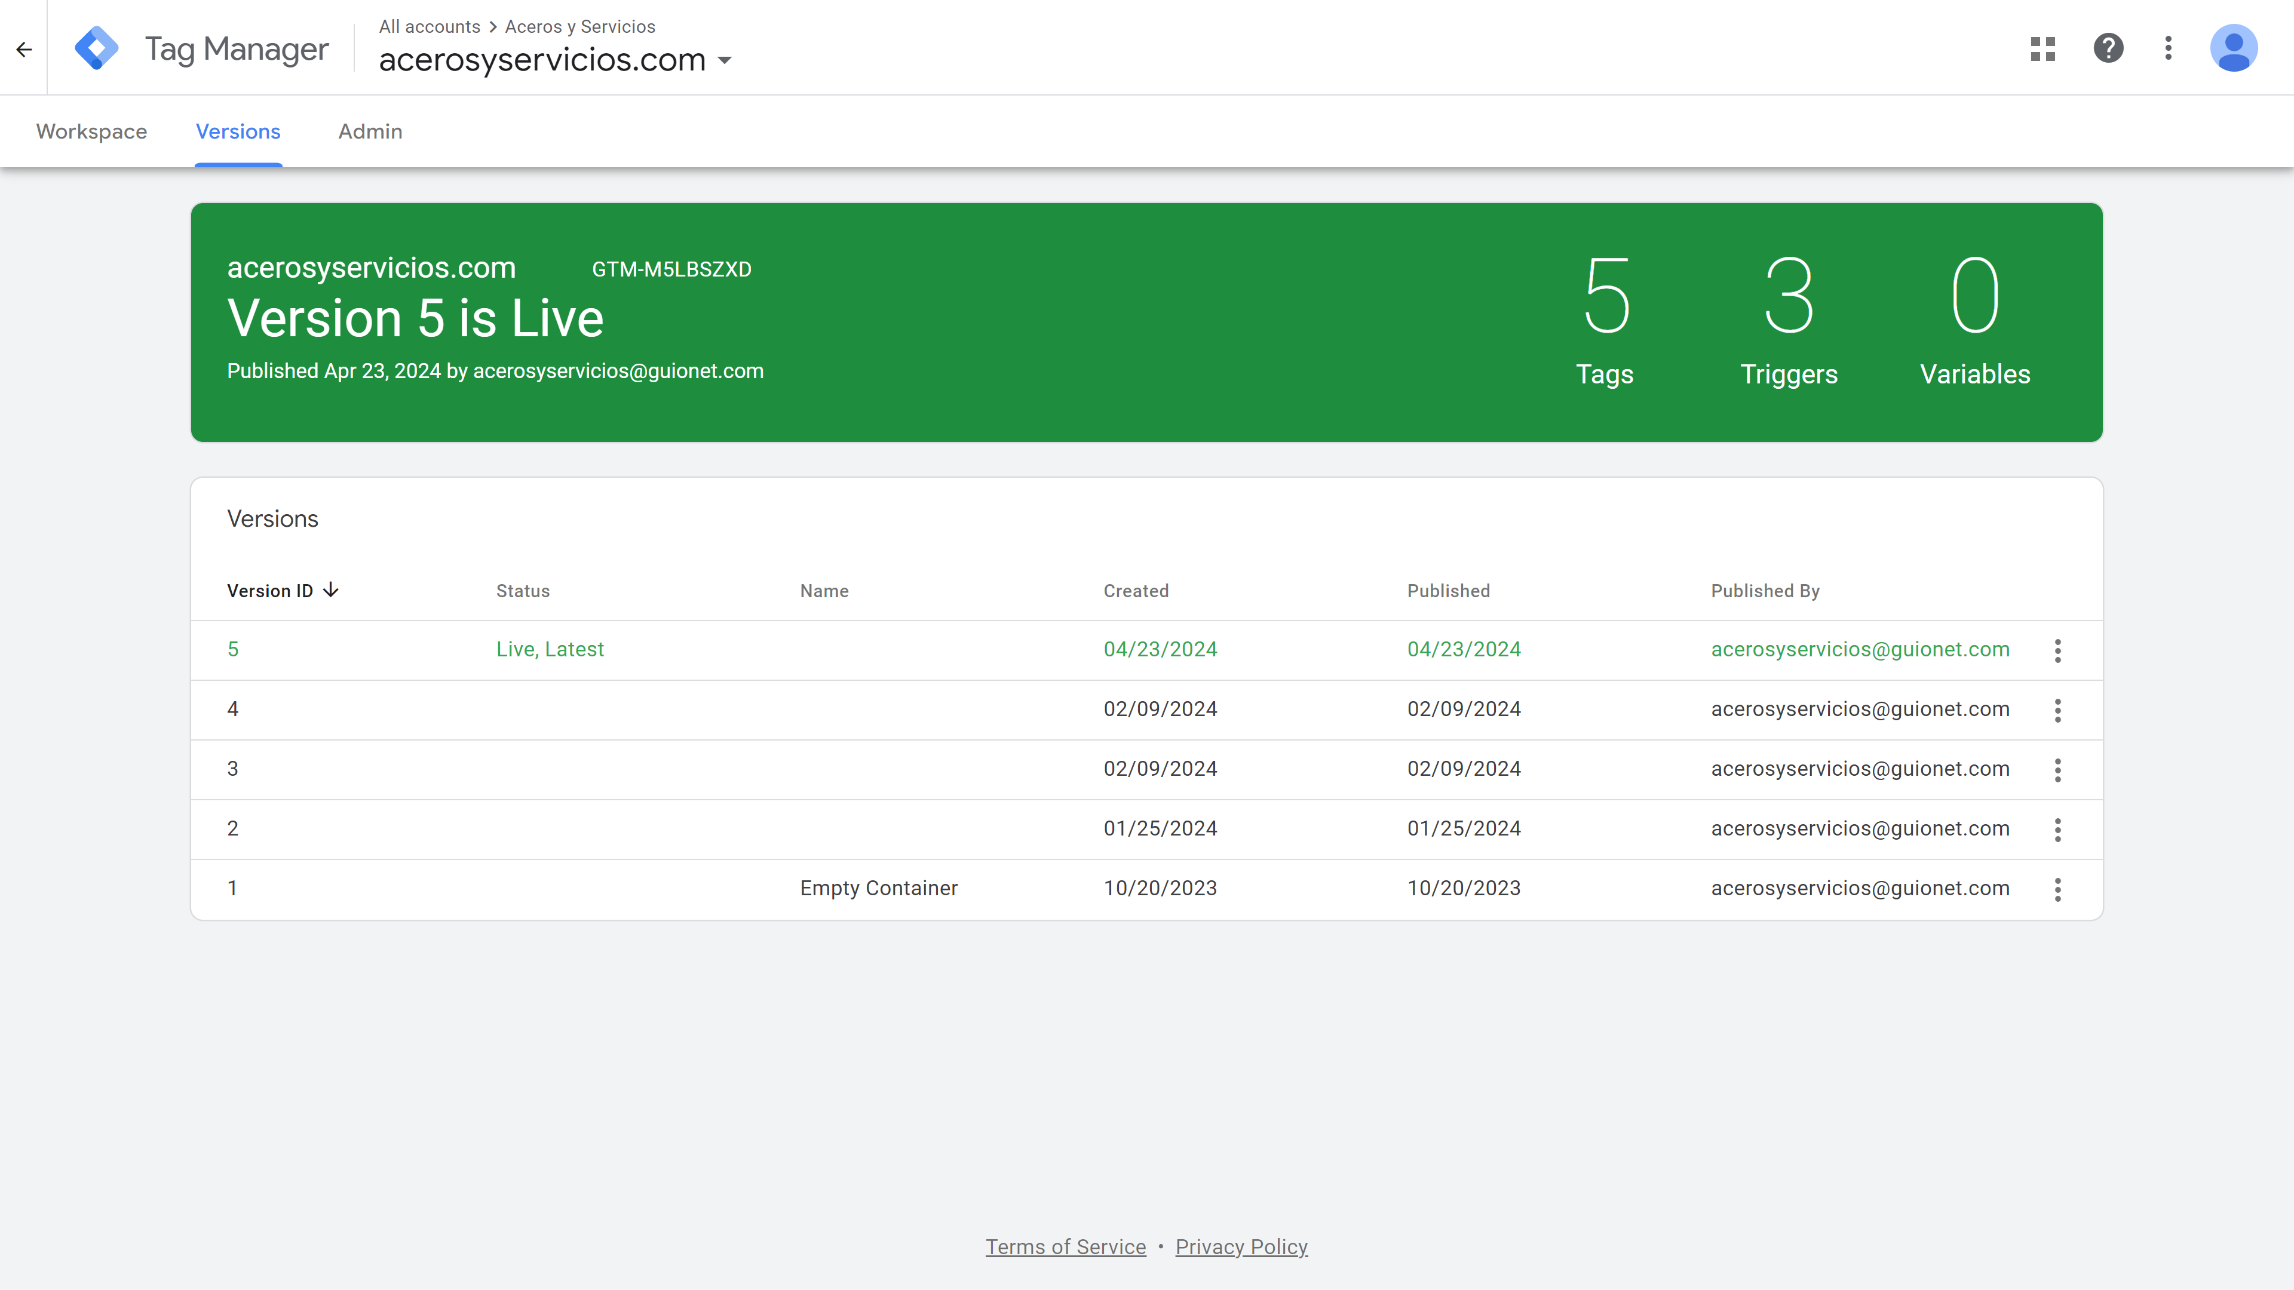
Task: Open the header more options menu
Action: [2169, 48]
